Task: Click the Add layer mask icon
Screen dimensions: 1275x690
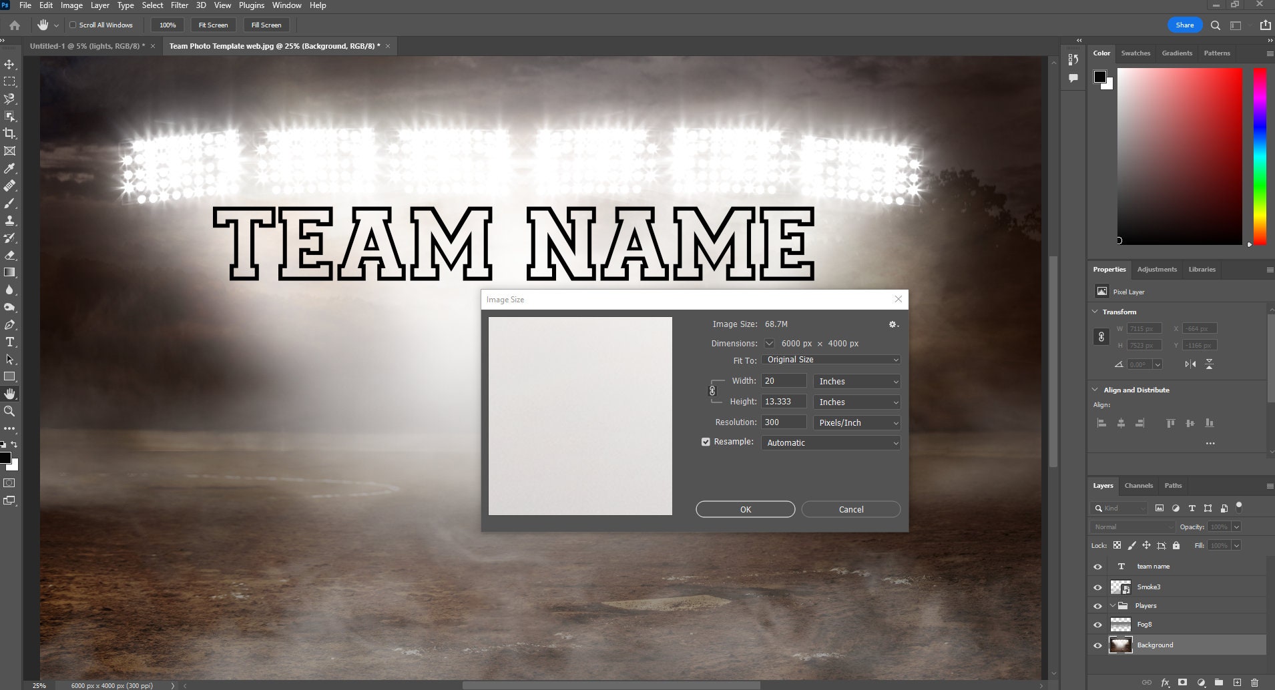Action: (1182, 683)
